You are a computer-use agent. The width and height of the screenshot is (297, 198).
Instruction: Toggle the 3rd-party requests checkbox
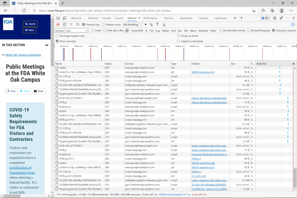[274, 30]
